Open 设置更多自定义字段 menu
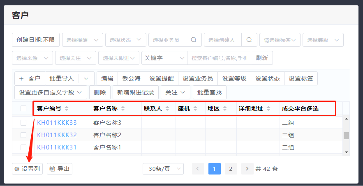 click(51, 92)
